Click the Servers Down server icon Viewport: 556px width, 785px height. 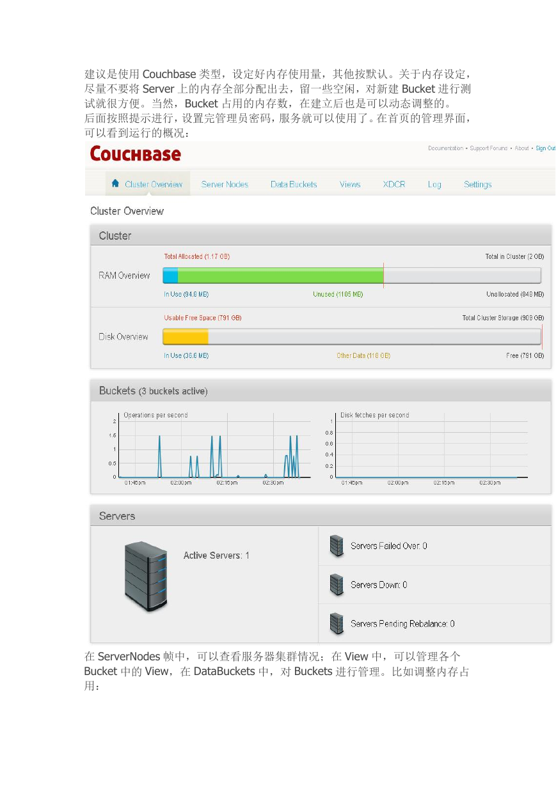click(x=337, y=585)
